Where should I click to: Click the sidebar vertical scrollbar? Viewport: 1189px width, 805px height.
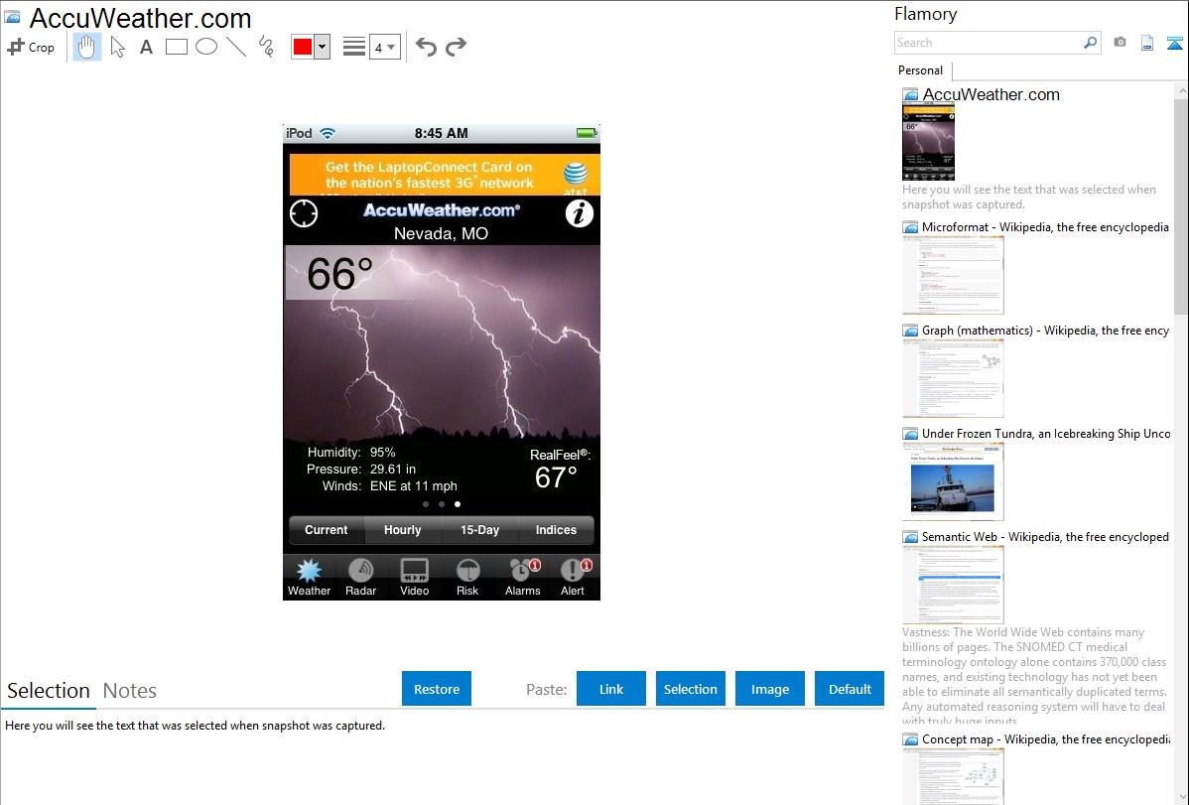[1181, 206]
